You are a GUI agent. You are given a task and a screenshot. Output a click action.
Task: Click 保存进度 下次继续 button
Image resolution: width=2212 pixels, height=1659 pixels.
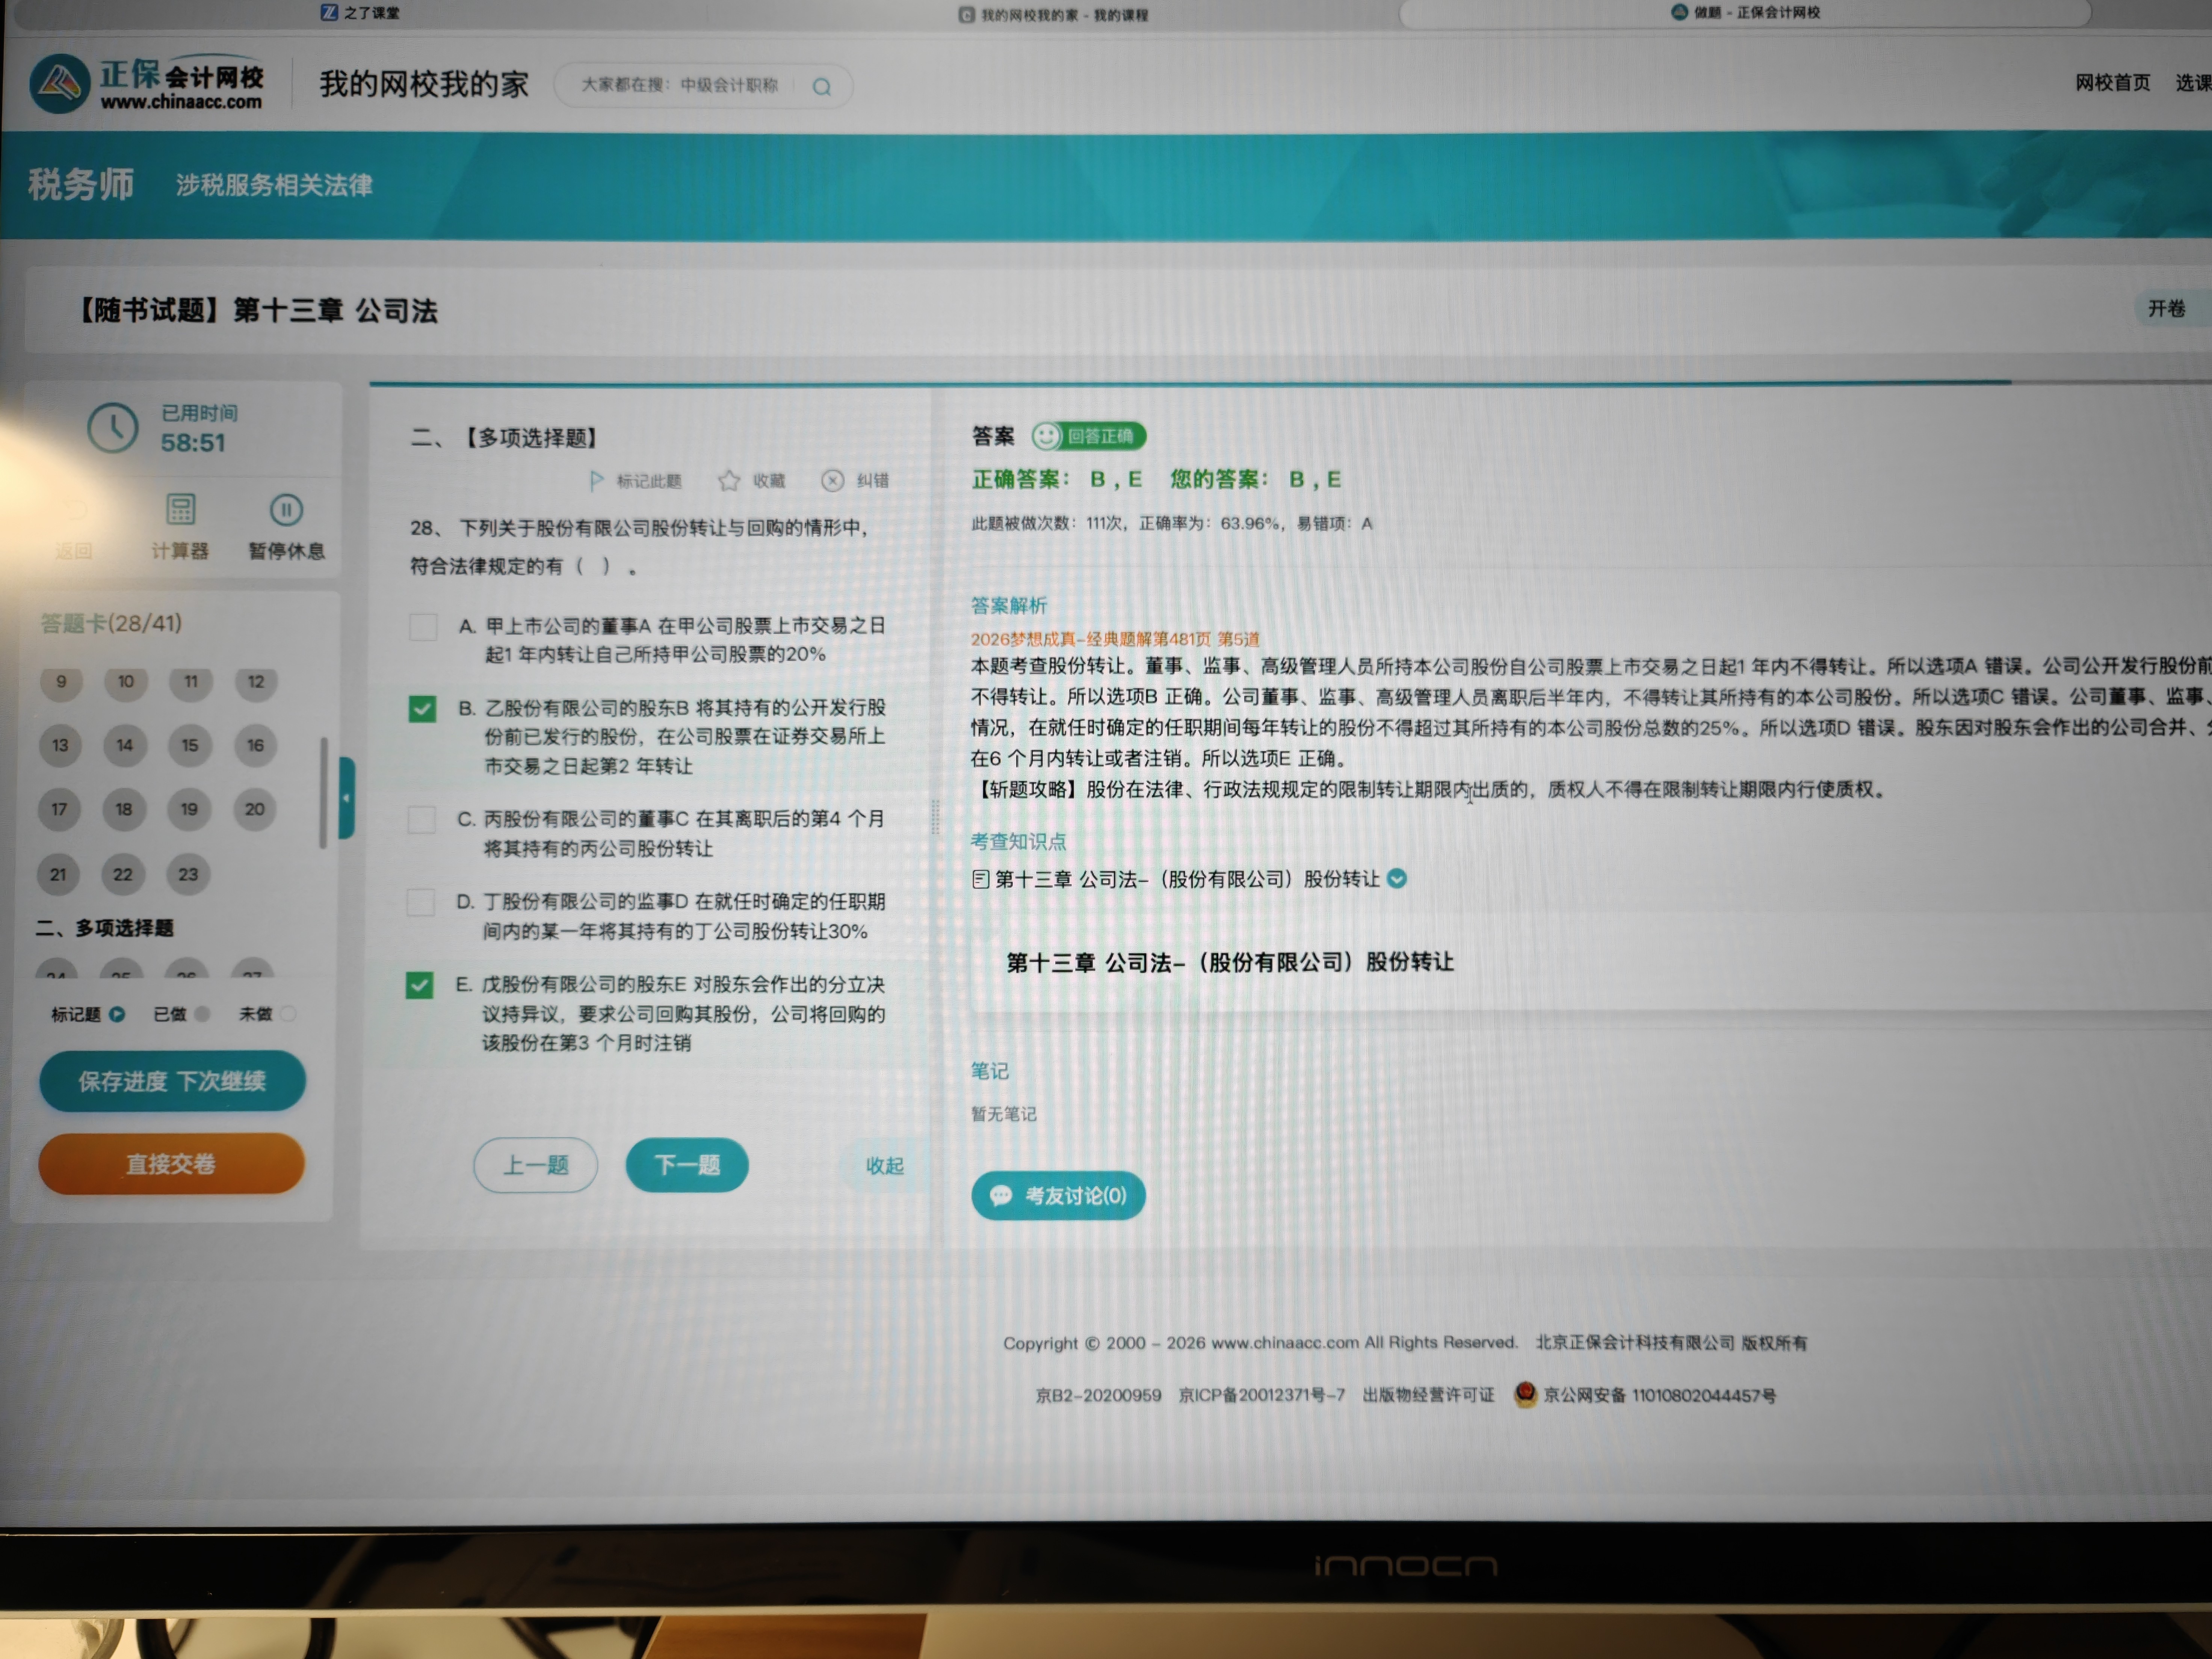172,1081
